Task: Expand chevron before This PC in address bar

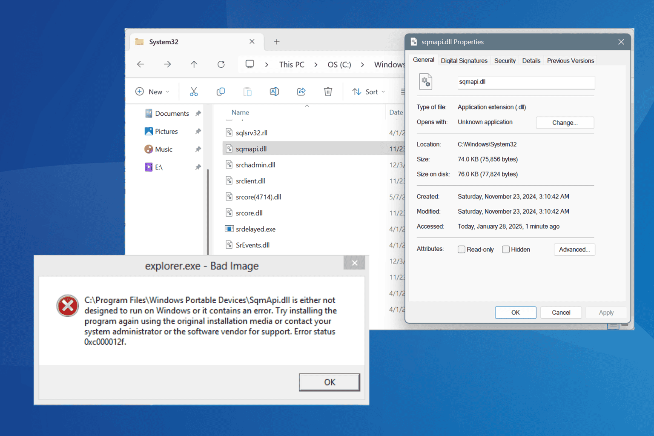Action: point(267,65)
